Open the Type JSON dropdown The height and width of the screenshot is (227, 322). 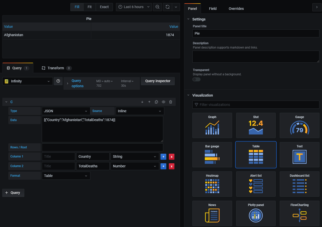click(x=66, y=111)
